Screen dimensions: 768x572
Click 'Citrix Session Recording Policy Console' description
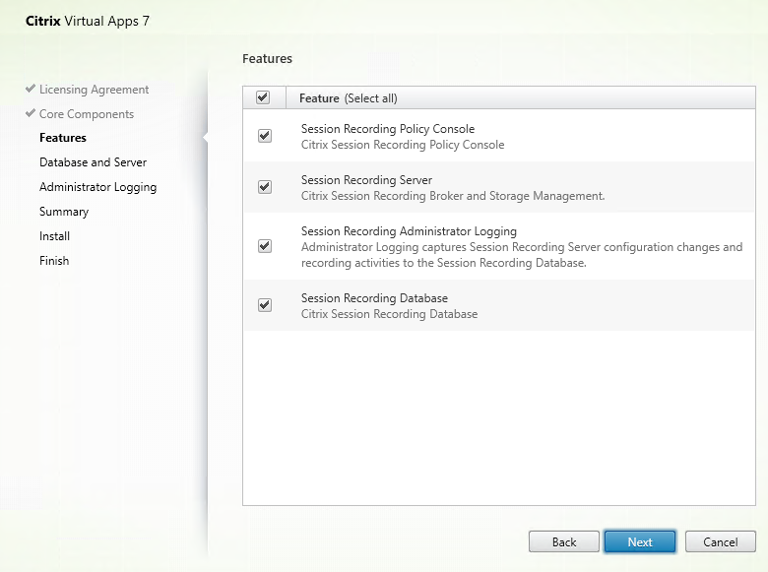[403, 145]
